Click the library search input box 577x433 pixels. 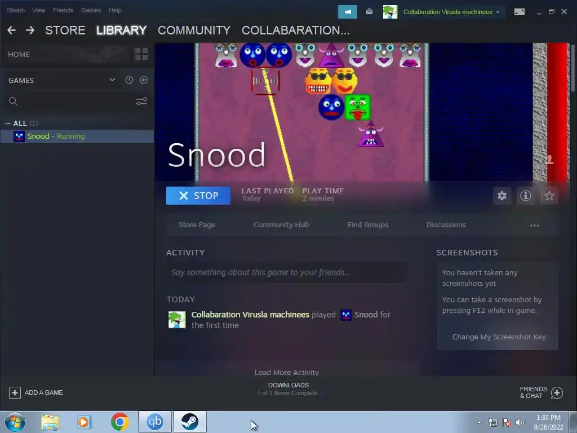[x=77, y=101]
